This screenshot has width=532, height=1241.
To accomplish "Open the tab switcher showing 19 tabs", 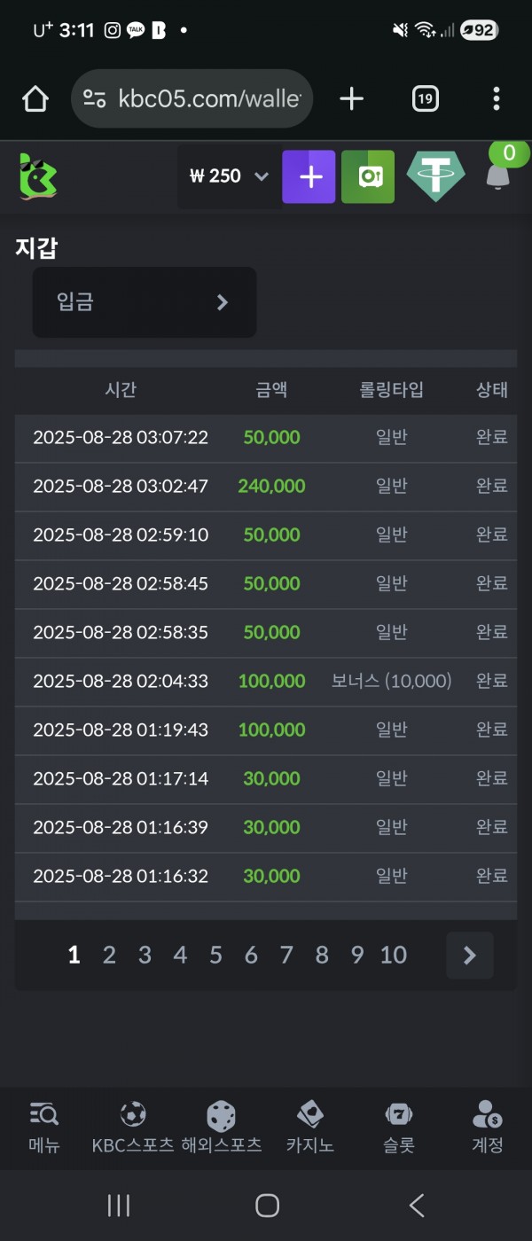I will [426, 99].
